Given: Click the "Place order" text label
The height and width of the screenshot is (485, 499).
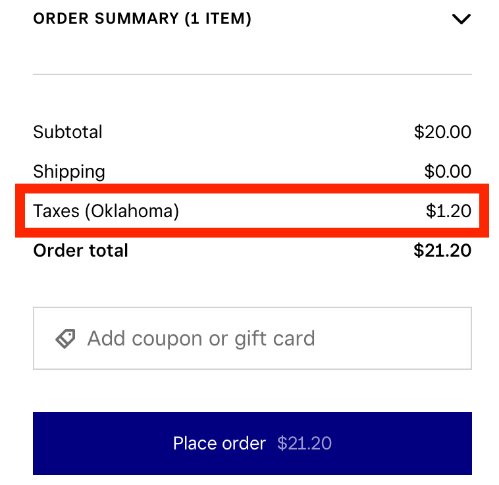Looking at the screenshot, I should click(x=219, y=444).
